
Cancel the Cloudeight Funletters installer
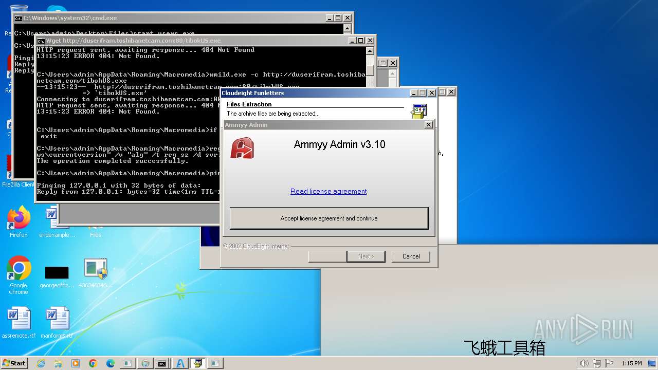(x=411, y=256)
